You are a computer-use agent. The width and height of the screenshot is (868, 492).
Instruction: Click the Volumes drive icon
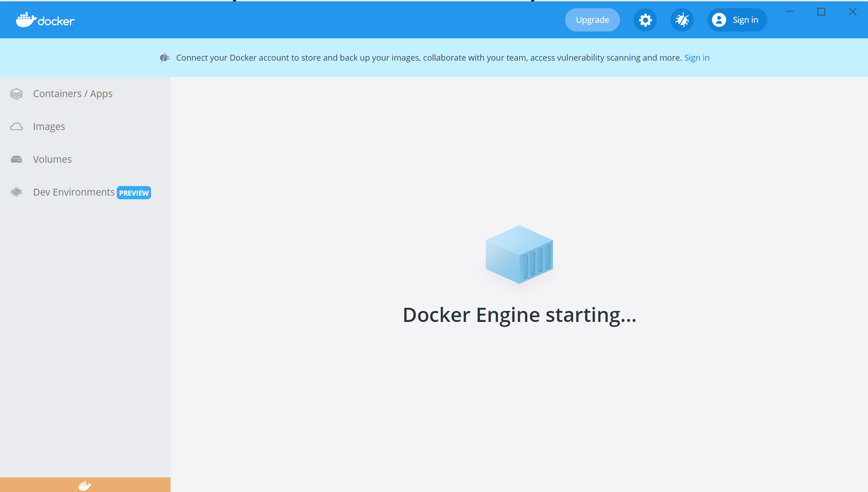[16, 160]
